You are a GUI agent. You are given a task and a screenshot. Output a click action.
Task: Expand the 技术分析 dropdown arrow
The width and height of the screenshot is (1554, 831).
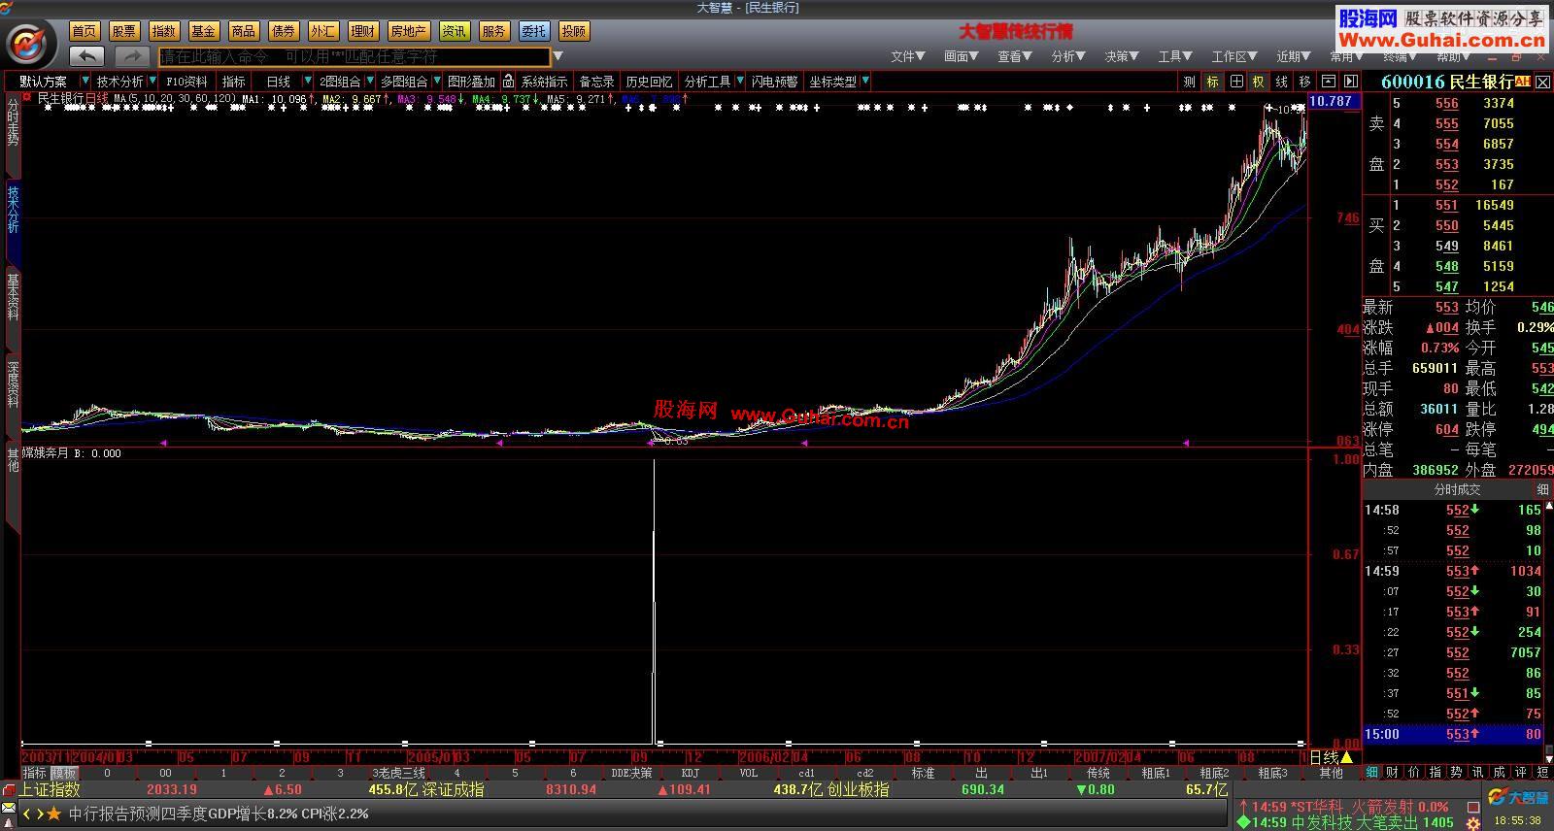[152, 82]
